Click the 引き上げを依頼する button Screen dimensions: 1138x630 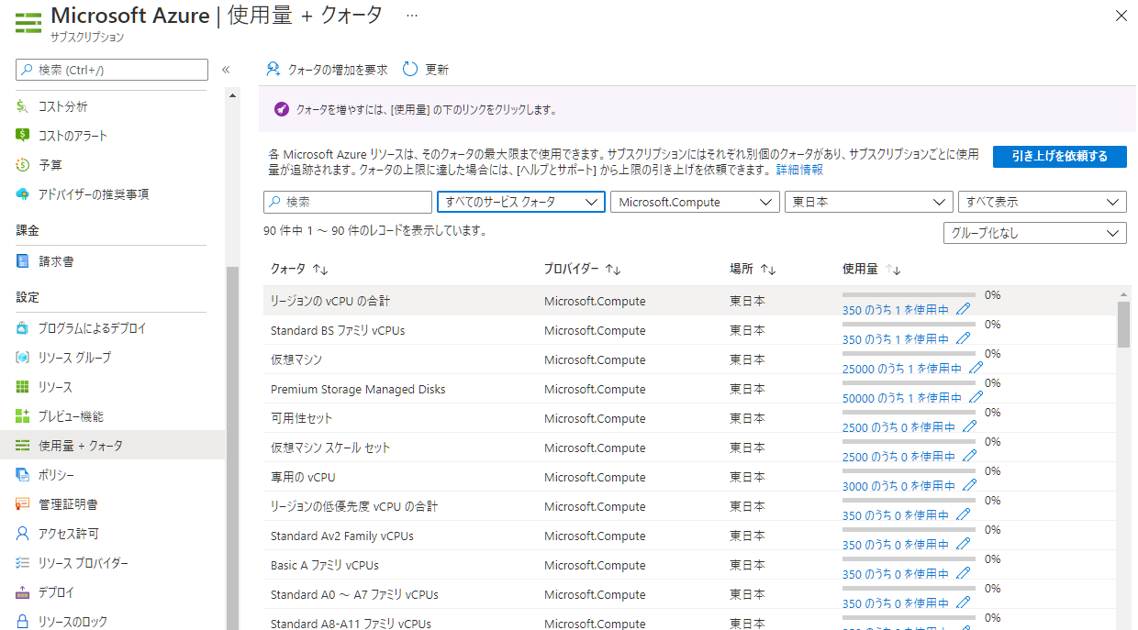pyautogui.click(x=1060, y=156)
